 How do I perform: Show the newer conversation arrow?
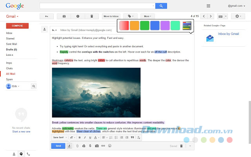click(204, 16)
